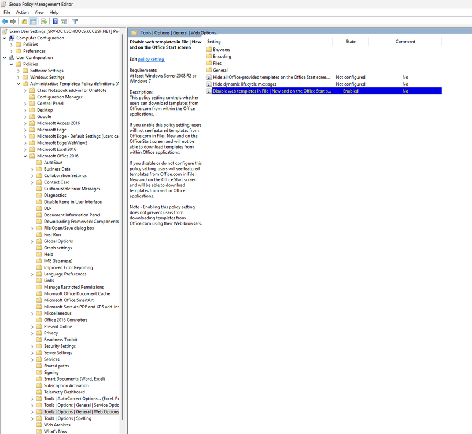Screen dimensions: 472x434
Task: Expand the Privacy node
Action: tap(32, 333)
